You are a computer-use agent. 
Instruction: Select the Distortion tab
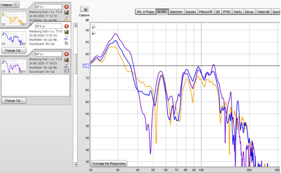176,12
